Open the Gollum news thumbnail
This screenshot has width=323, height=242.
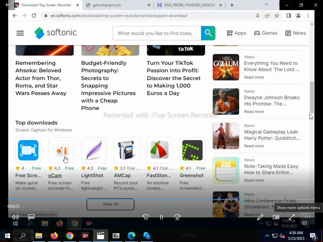[226, 67]
